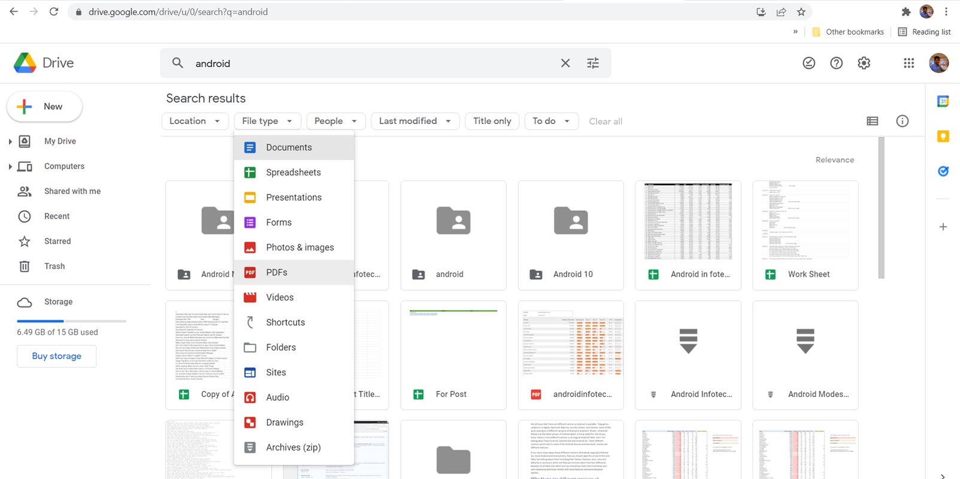Open Google Tasks side panel icon
Screen dimensions: 960x479
coord(943,171)
